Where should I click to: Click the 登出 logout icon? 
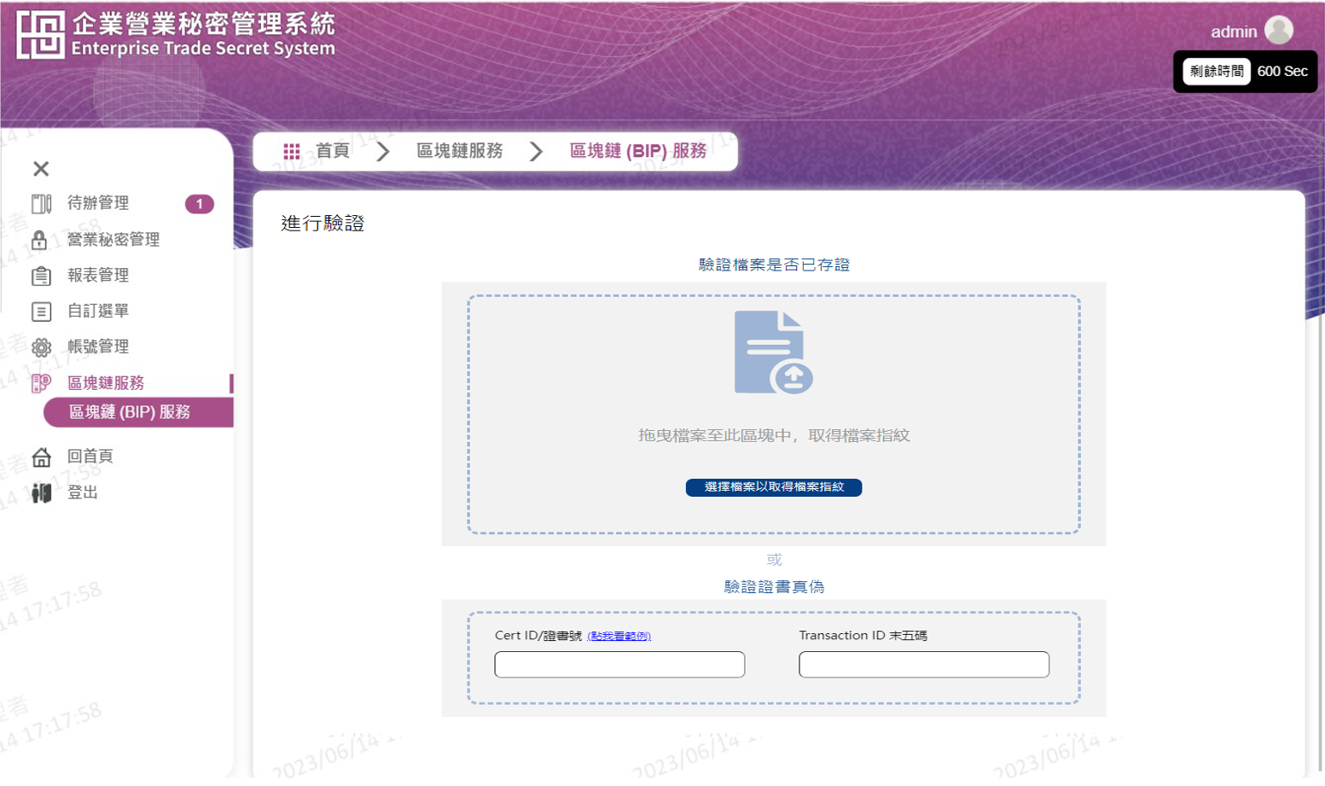(41, 492)
